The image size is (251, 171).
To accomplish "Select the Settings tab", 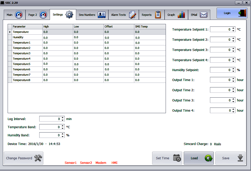I will coord(63,15).
